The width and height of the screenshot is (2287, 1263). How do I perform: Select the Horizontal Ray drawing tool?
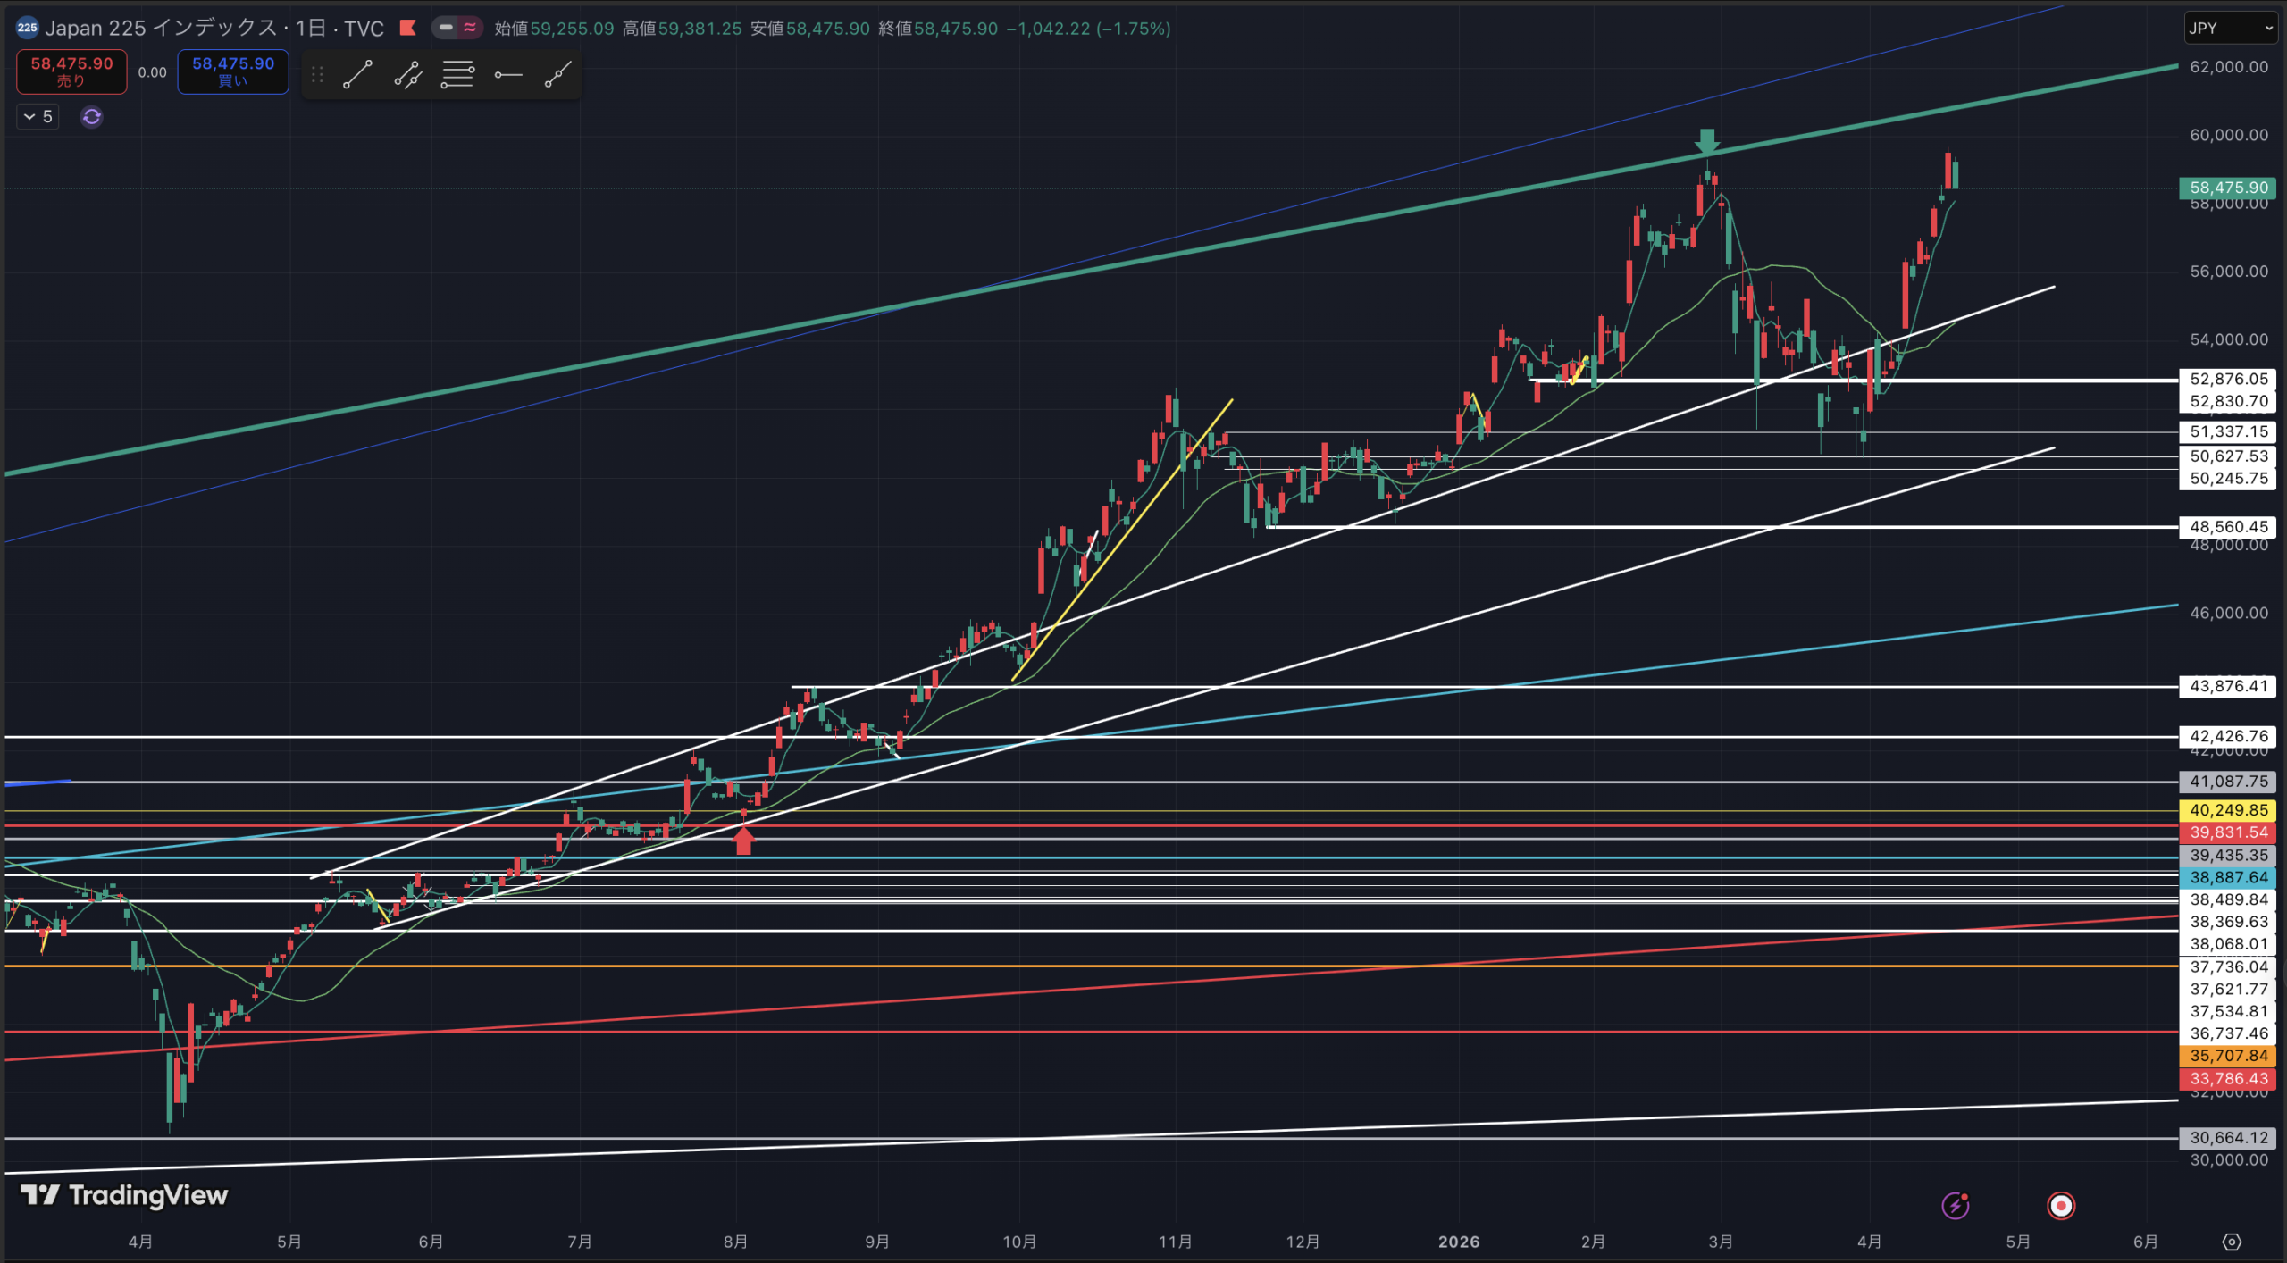point(507,75)
